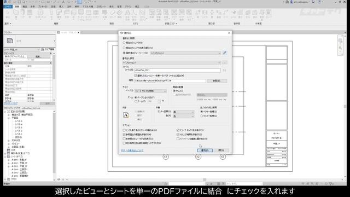
Task: Select the Ramp tool icon
Action: (113, 13)
